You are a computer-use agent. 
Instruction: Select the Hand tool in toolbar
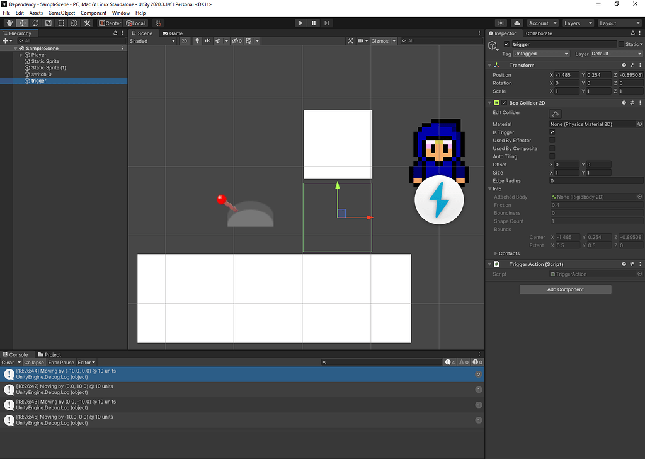click(9, 23)
